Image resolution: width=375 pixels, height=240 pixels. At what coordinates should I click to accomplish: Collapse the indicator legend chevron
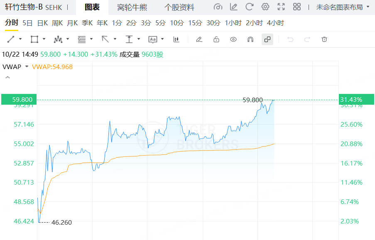coord(7,77)
